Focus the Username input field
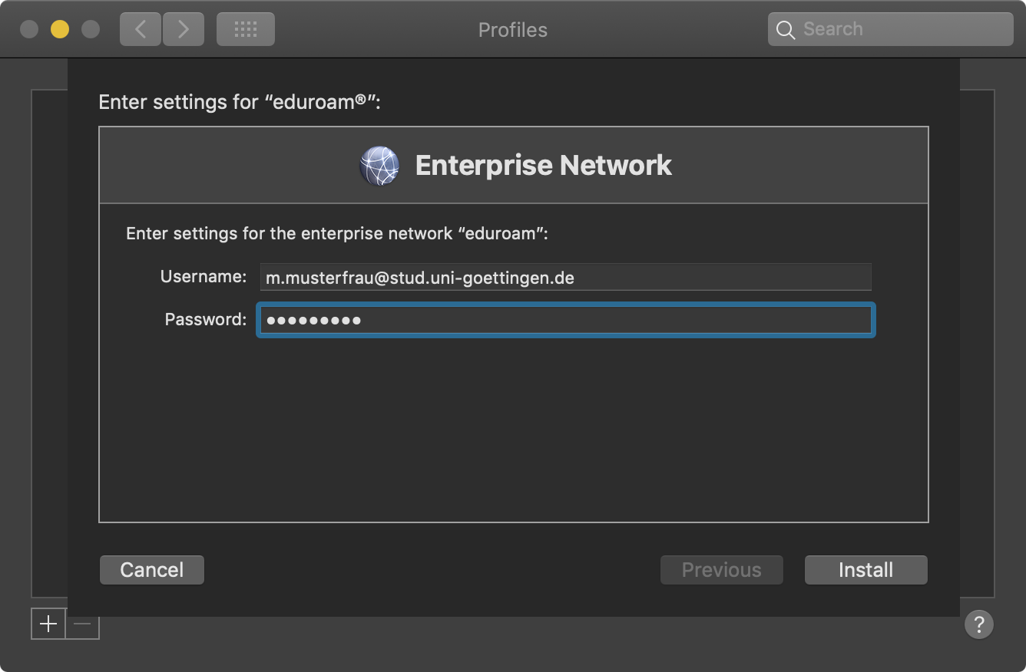 (x=565, y=277)
